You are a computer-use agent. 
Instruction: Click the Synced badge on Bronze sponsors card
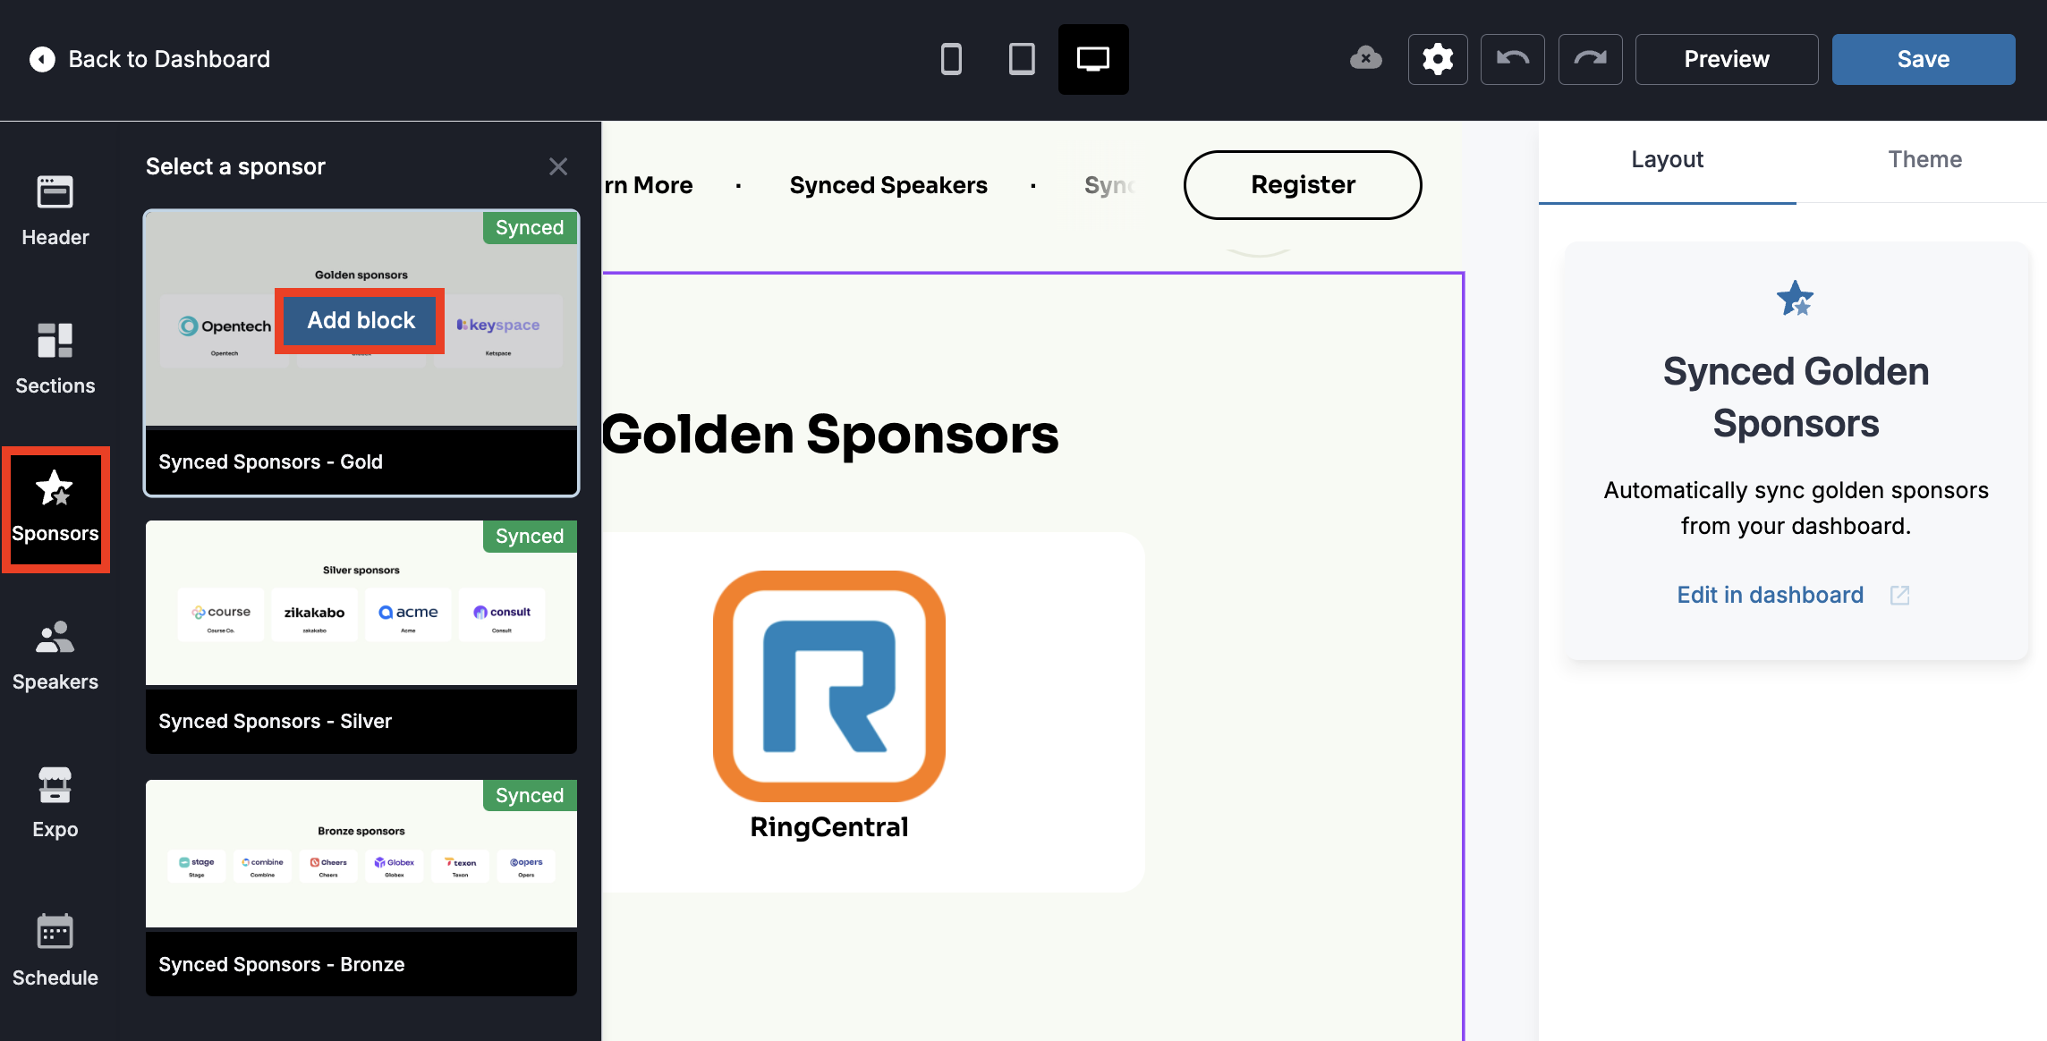coord(530,795)
